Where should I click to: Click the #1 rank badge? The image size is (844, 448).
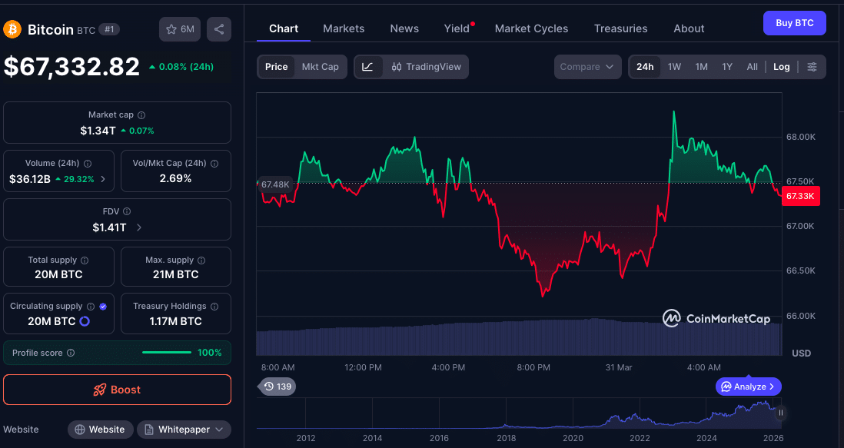pos(109,29)
